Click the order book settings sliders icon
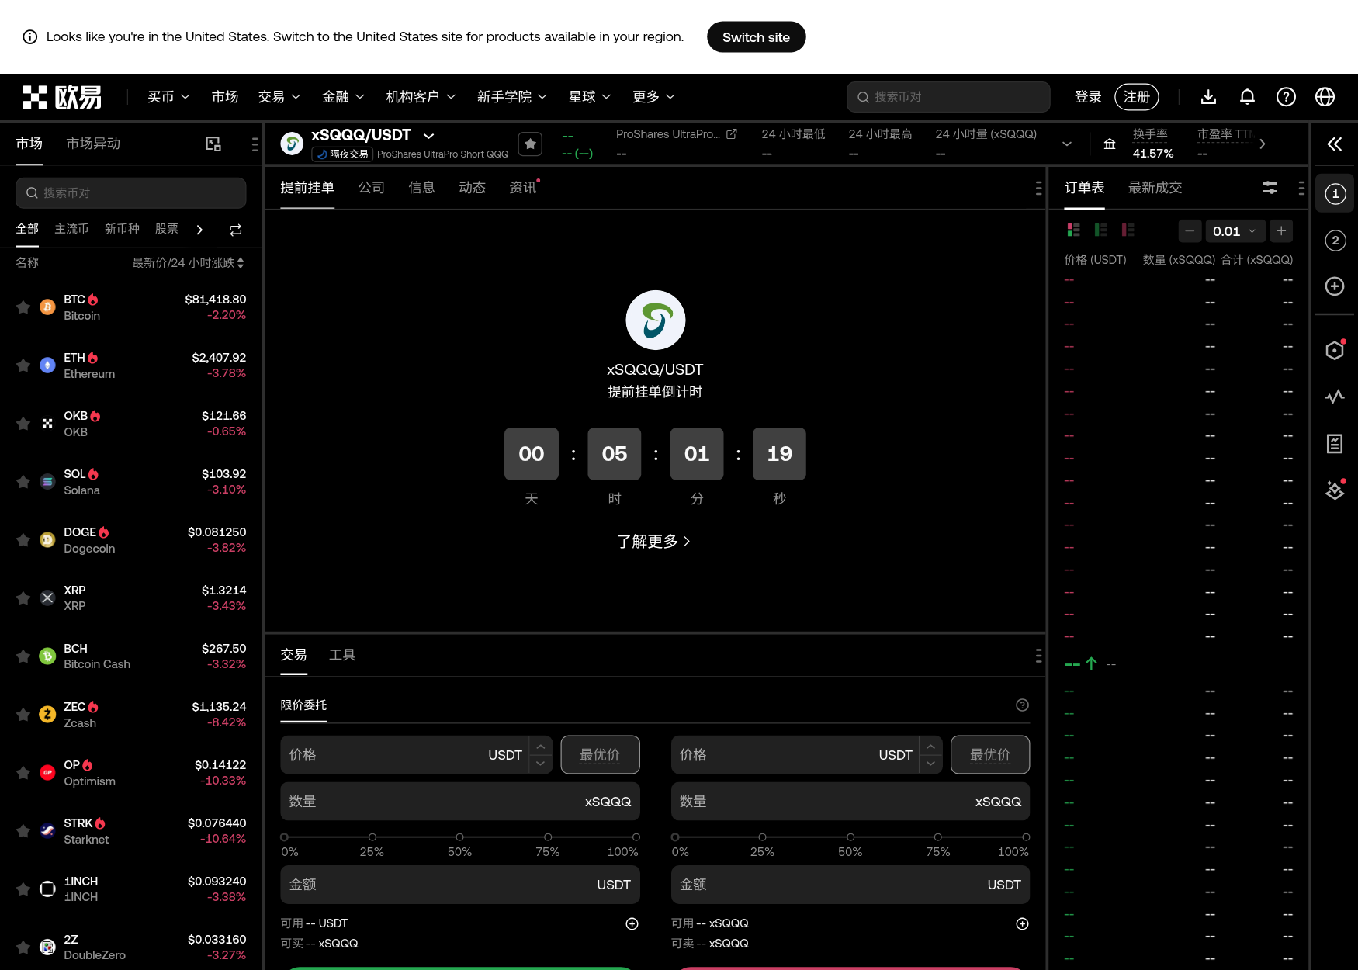The width and height of the screenshot is (1358, 970). pos(1270,188)
